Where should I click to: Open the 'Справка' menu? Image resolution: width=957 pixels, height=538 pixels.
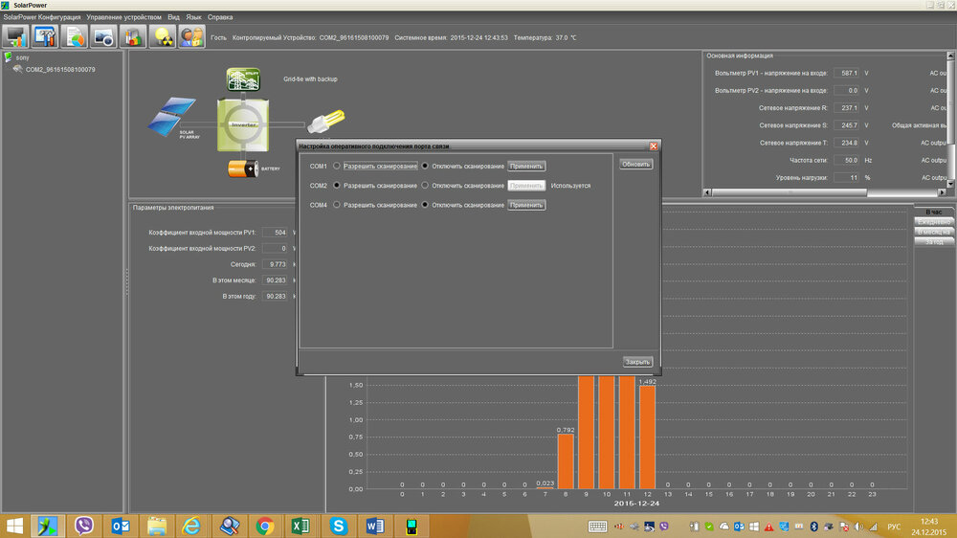point(219,17)
